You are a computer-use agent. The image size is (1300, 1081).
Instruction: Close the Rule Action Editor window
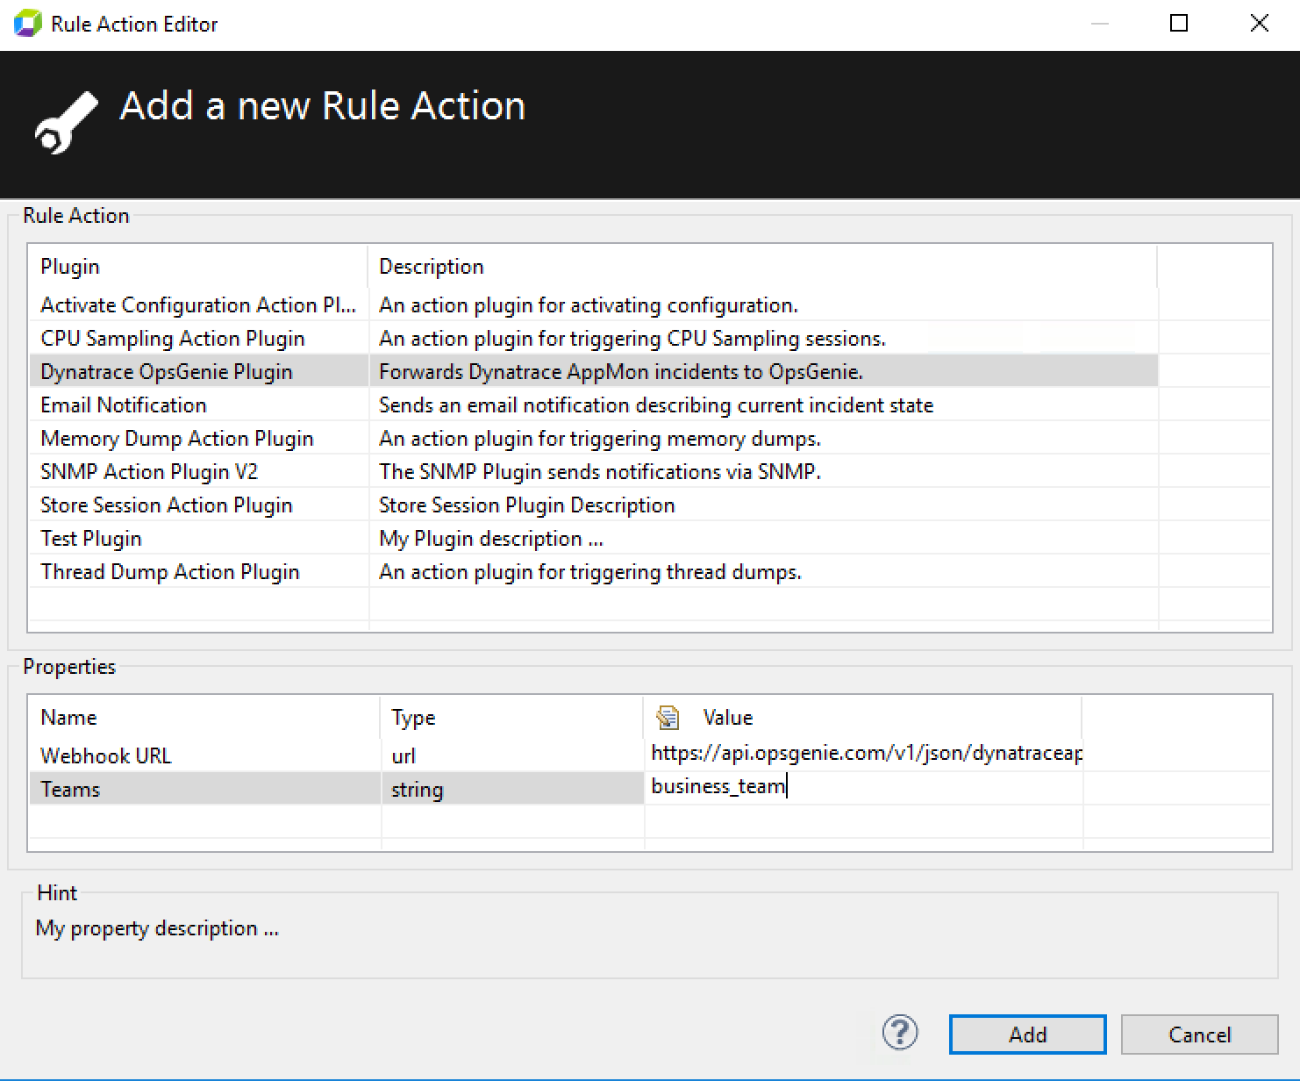[x=1259, y=24]
